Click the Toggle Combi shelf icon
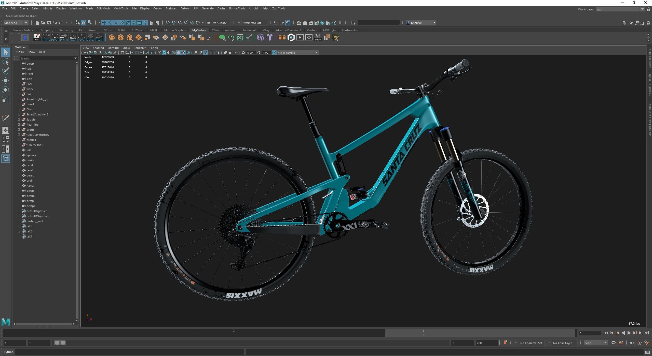Screen dimensions: 652x356 [90, 37]
